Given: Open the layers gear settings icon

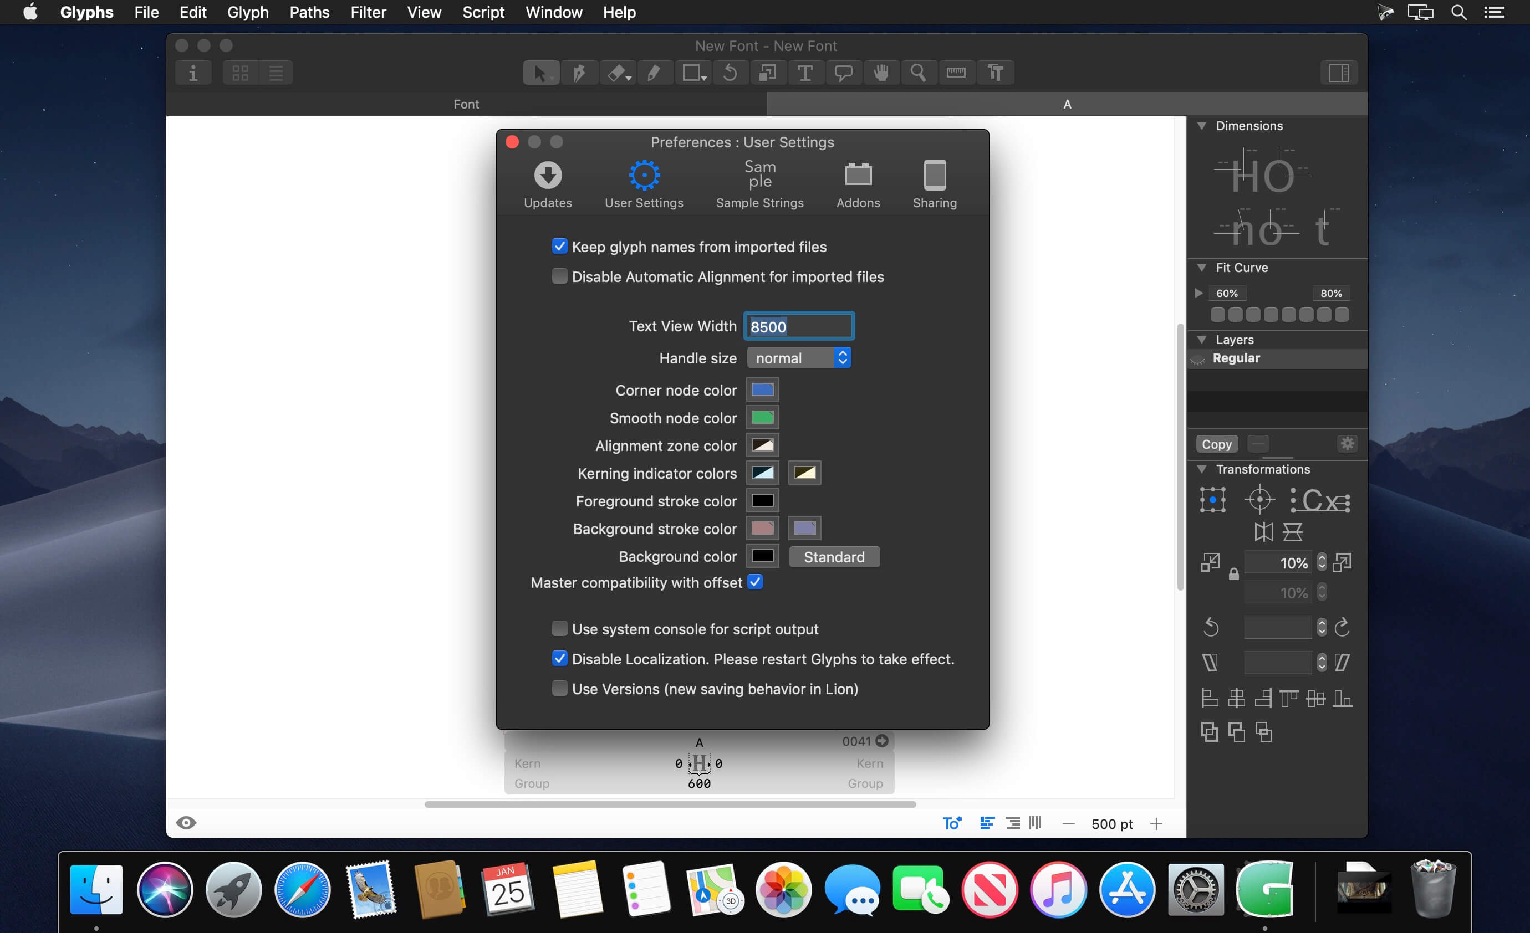Looking at the screenshot, I should (x=1347, y=443).
